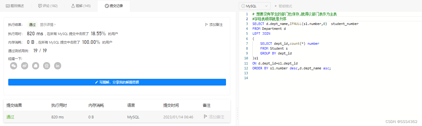422x126 pixels.
Task: Click pencil icon on 写题解 button
Action: pos(97,82)
